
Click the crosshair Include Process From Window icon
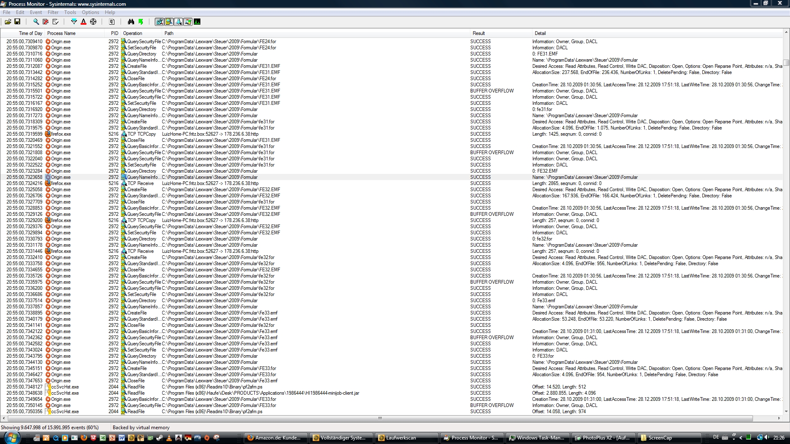pos(93,22)
